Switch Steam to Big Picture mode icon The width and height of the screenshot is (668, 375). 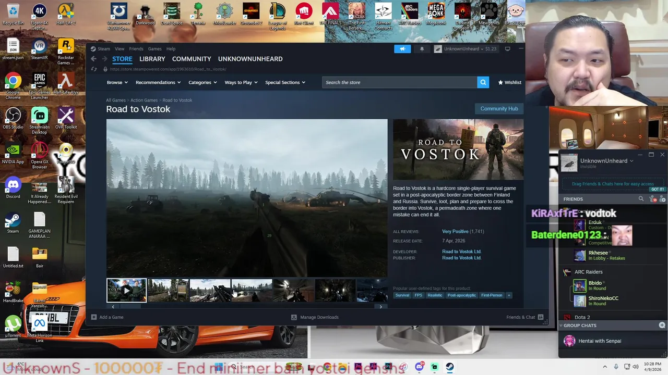click(507, 49)
